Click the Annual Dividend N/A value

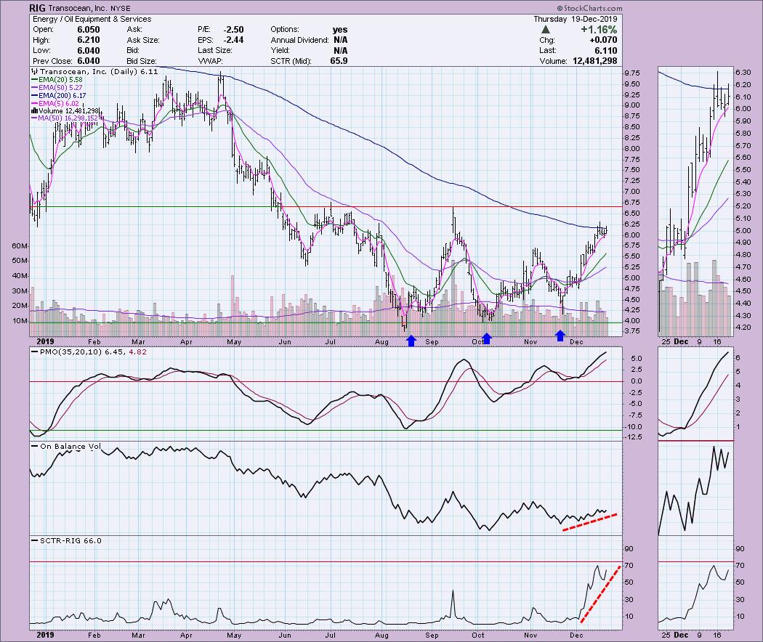341,41
